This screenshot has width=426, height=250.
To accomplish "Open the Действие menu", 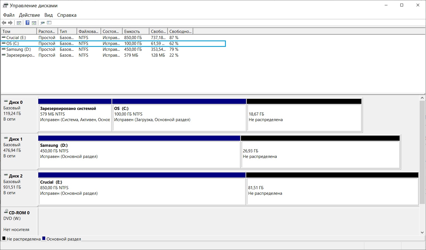I will (29, 15).
